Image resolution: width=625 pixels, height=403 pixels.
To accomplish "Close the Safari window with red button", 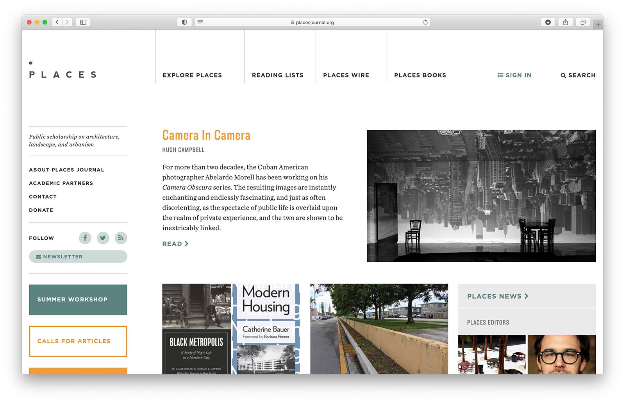I will pyautogui.click(x=29, y=22).
